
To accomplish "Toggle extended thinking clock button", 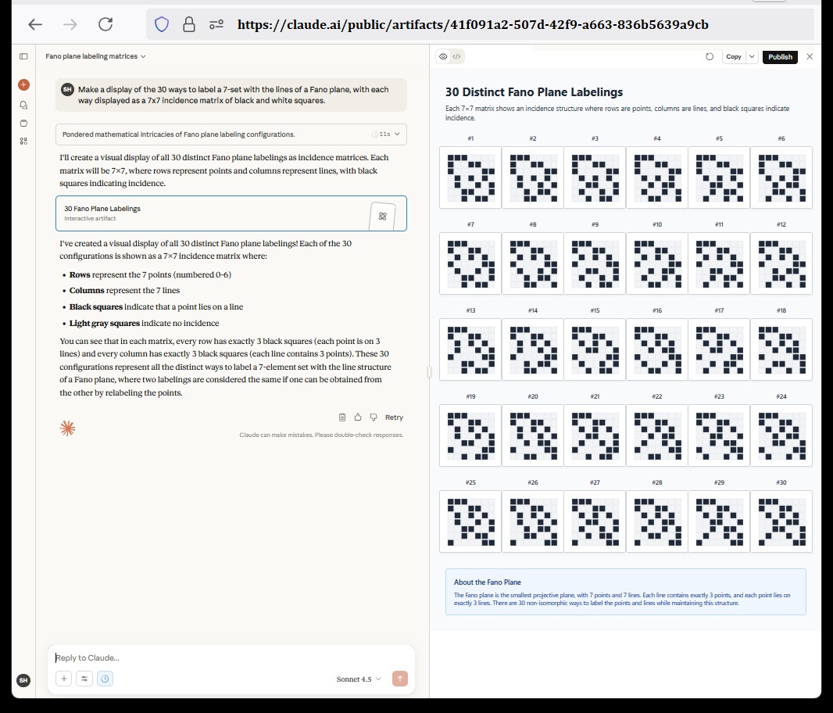I will pos(105,679).
